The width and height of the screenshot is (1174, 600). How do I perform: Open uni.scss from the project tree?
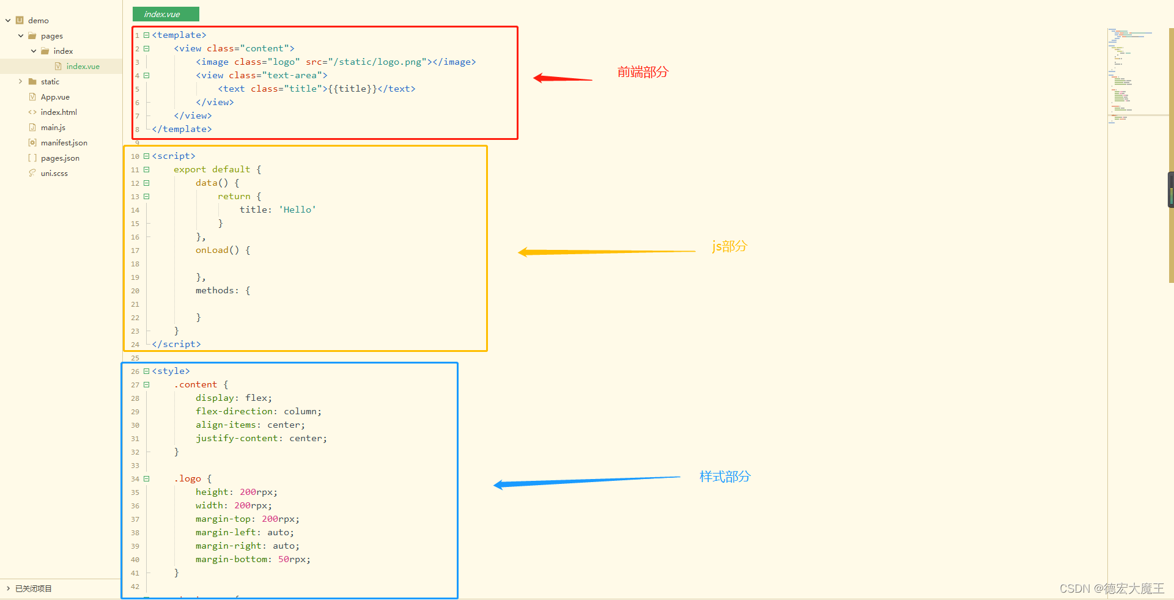(54, 174)
